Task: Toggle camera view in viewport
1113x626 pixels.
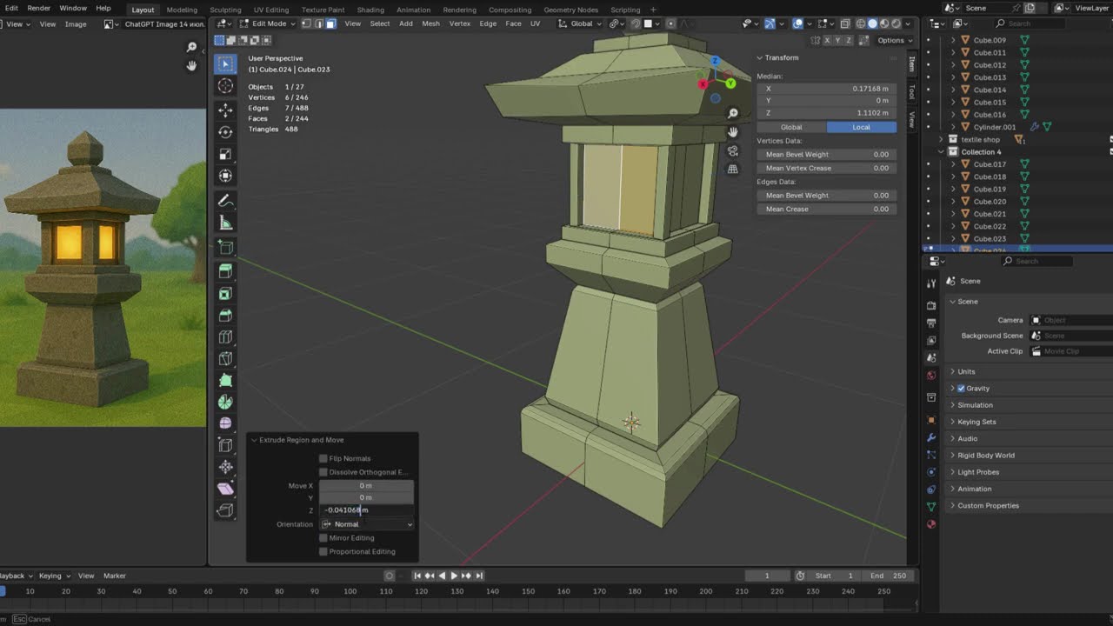Action: [x=733, y=150]
